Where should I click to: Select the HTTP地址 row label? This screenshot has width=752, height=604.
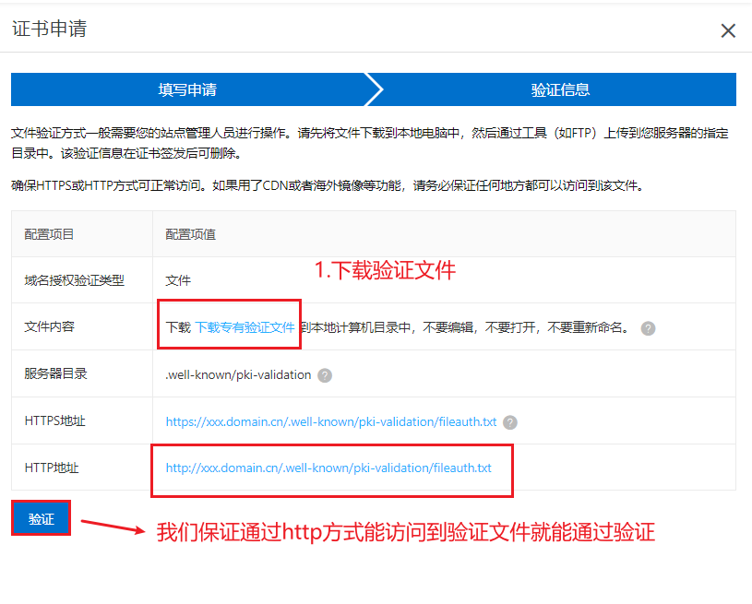tap(52, 468)
